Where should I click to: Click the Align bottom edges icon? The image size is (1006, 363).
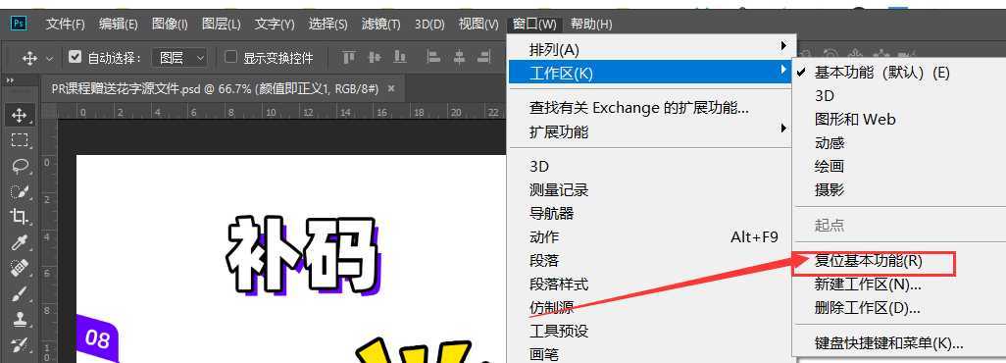click(400, 57)
